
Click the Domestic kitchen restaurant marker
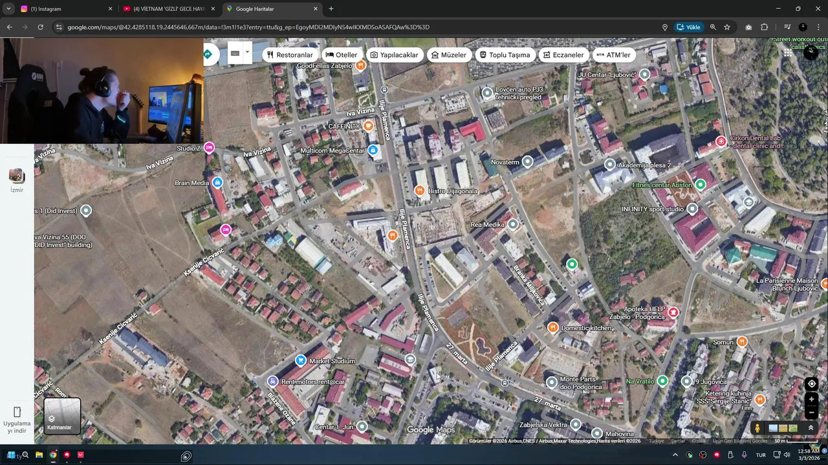coord(552,327)
